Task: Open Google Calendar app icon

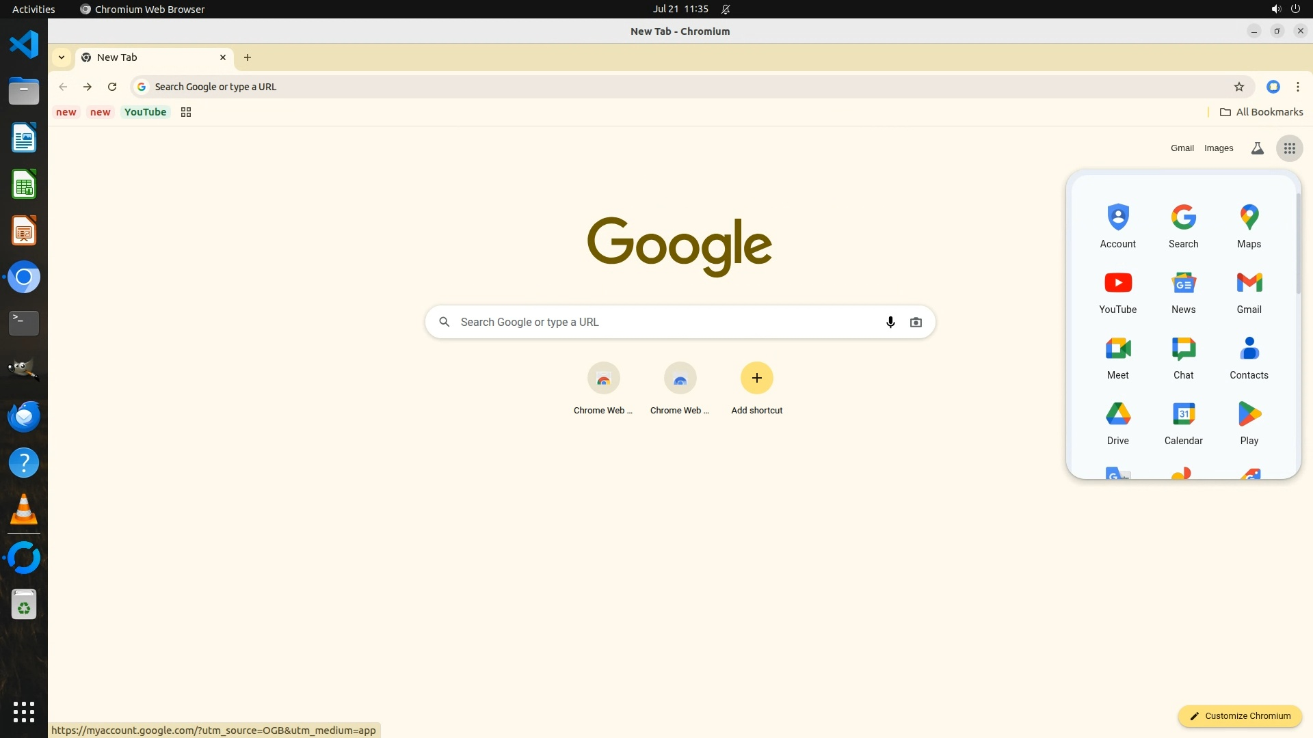Action: pos(1183,422)
